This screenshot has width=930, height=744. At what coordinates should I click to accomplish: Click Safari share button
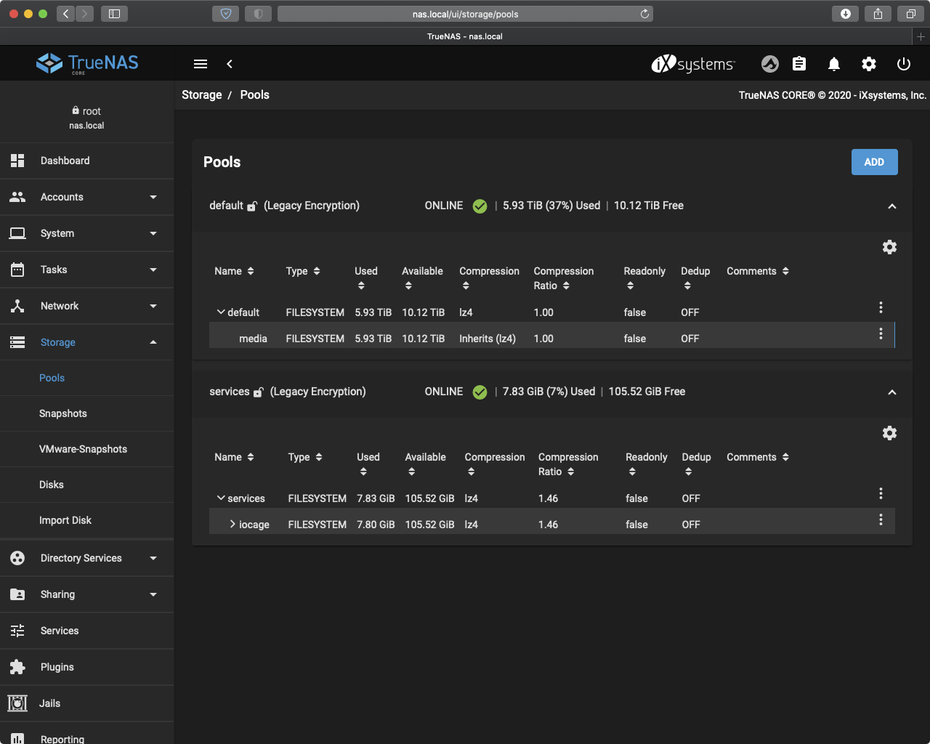click(878, 14)
